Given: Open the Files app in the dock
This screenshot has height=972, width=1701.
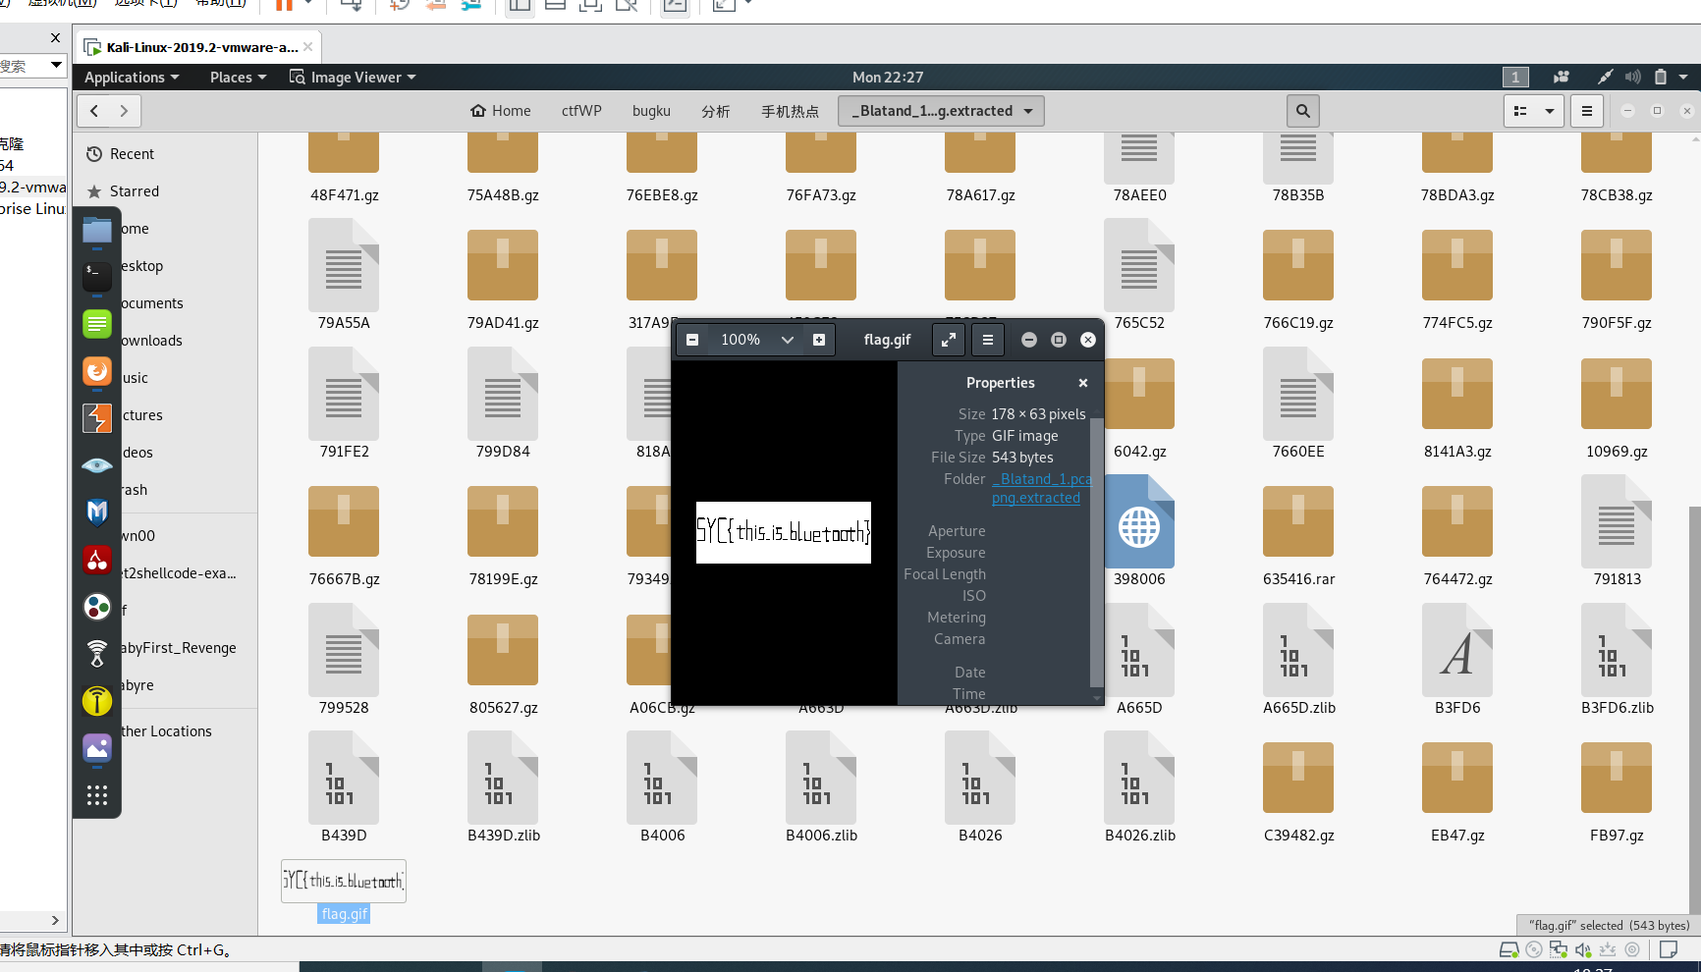Looking at the screenshot, I should point(97,231).
